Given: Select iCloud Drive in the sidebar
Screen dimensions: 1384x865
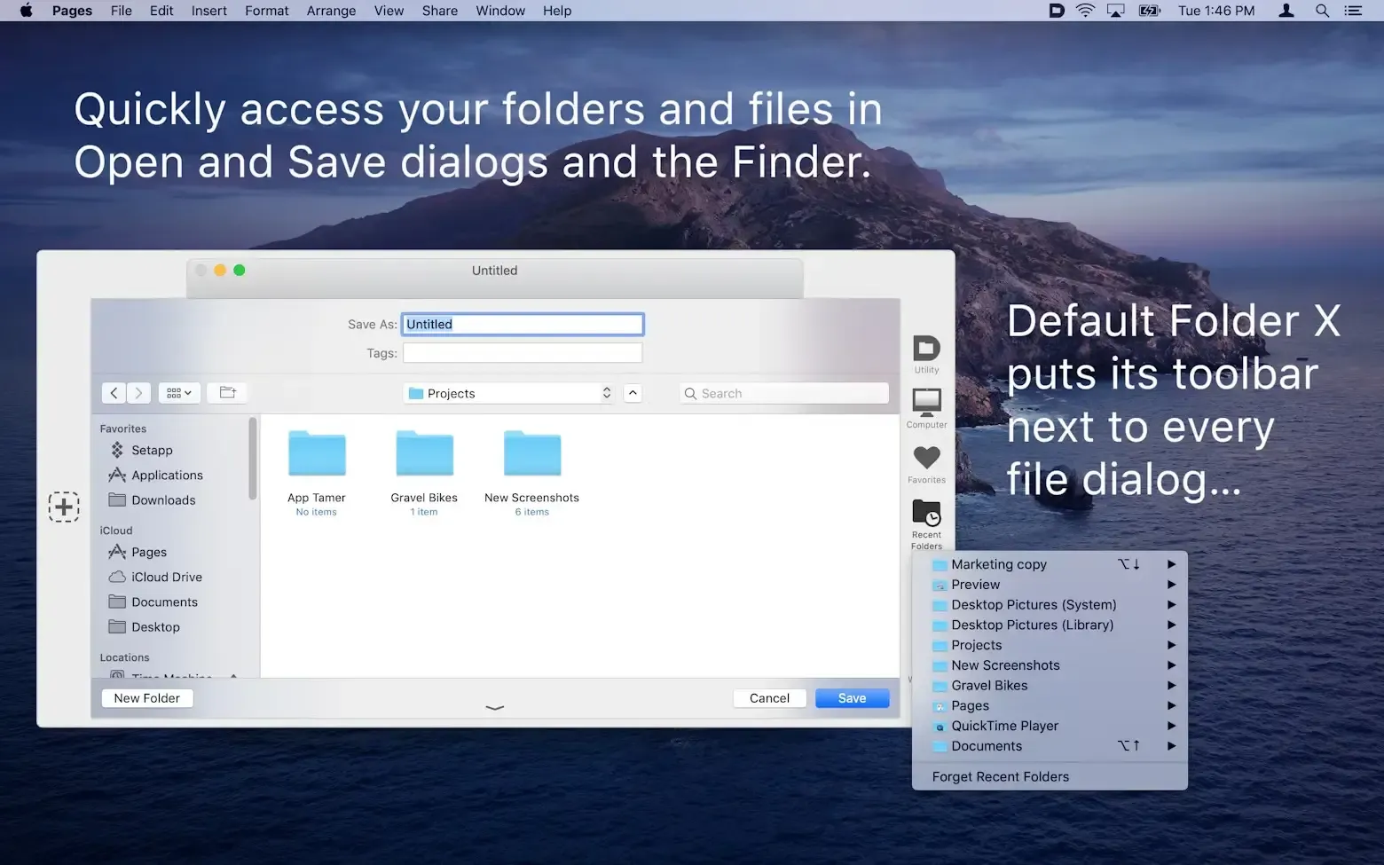Looking at the screenshot, I should click(x=165, y=577).
